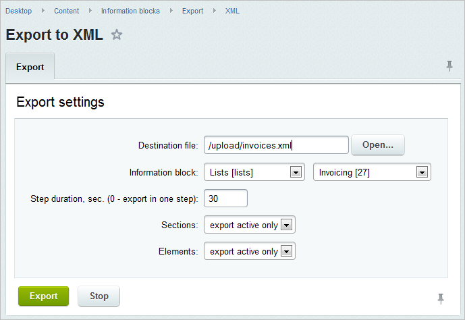
Task: Click the pin icon near the Stop button
Action: 441,298
